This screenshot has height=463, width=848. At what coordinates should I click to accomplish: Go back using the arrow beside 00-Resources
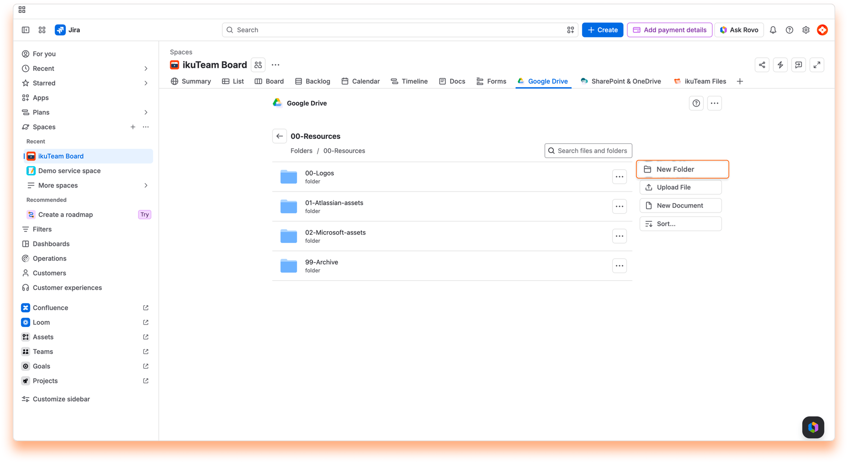280,136
